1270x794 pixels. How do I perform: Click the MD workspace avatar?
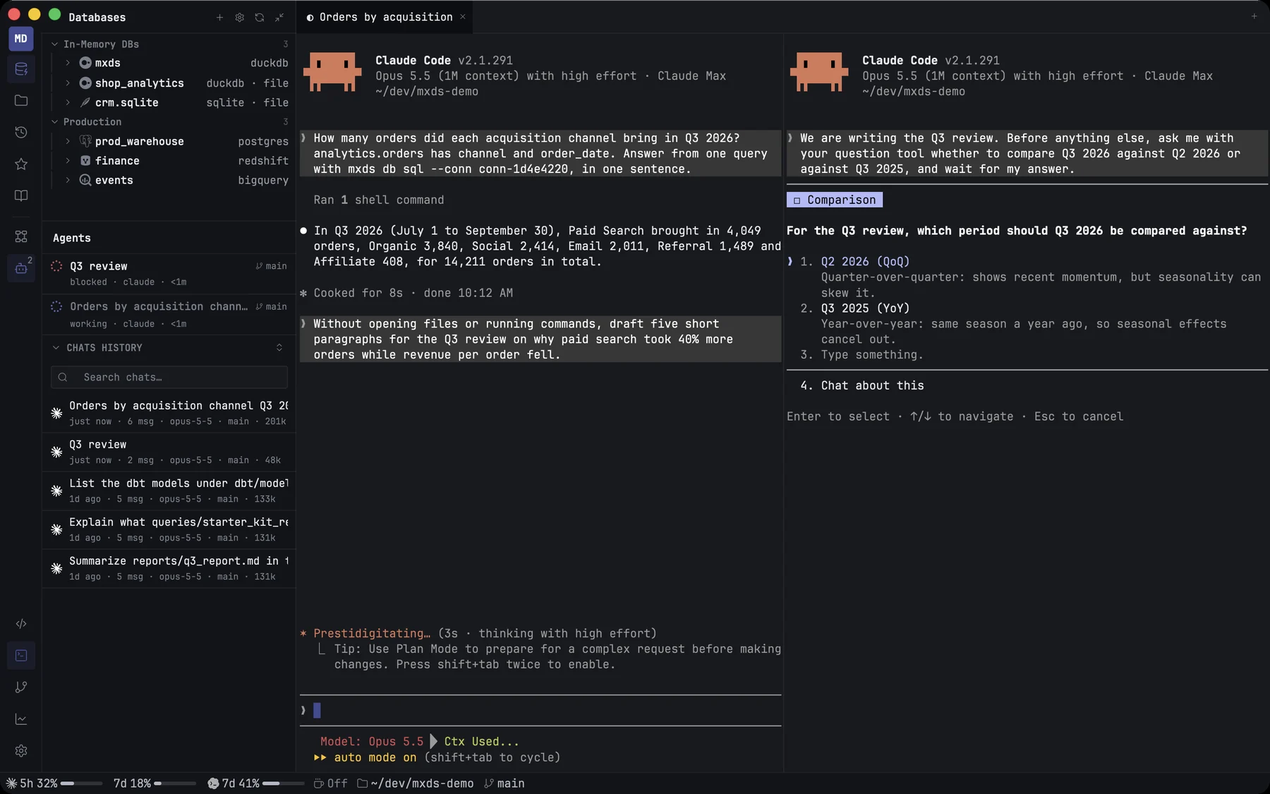click(21, 38)
